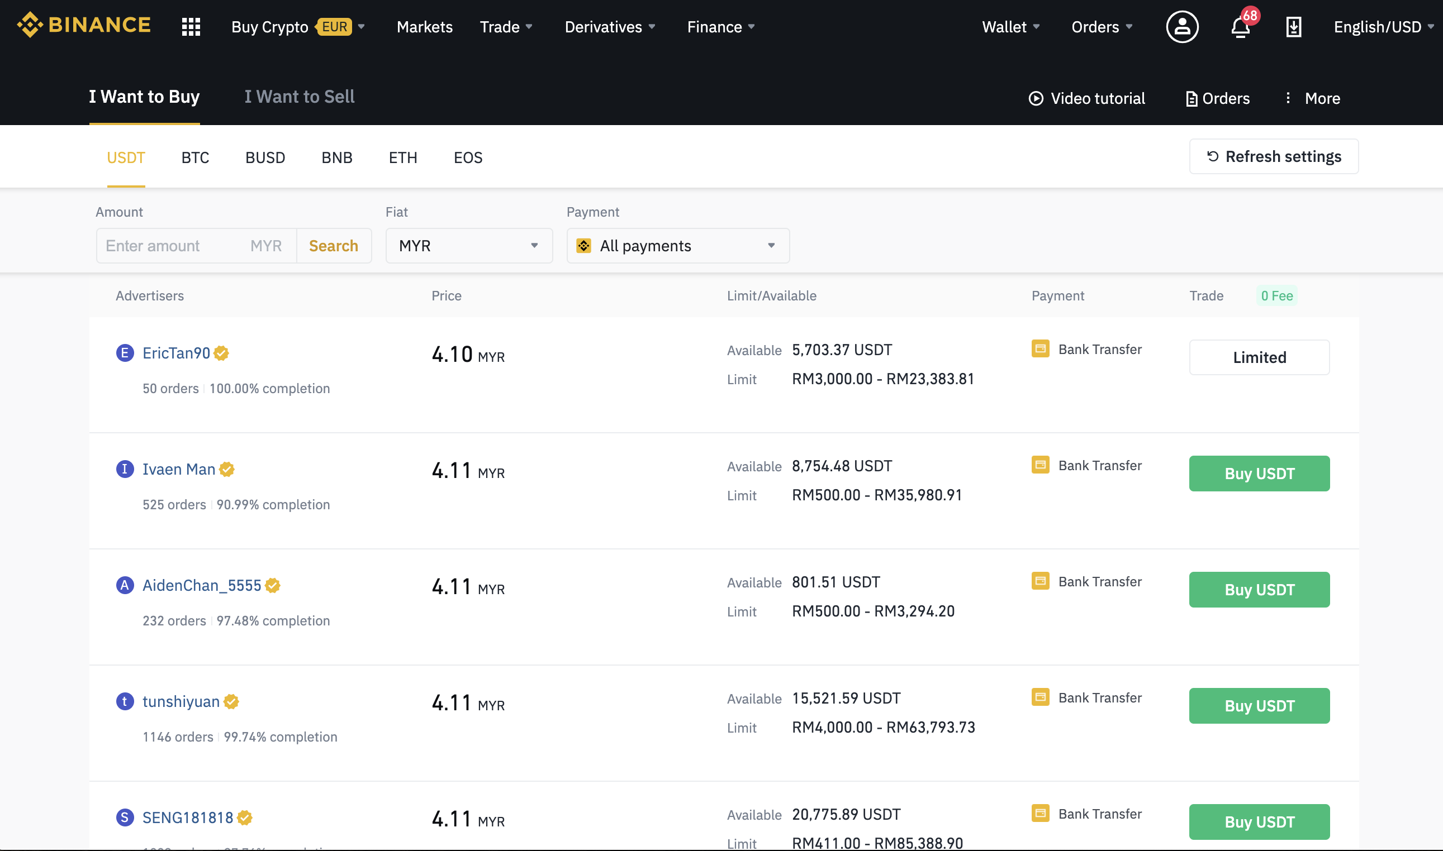The image size is (1443, 851).
Task: Open the apps grid menu icon
Action: 191,26
